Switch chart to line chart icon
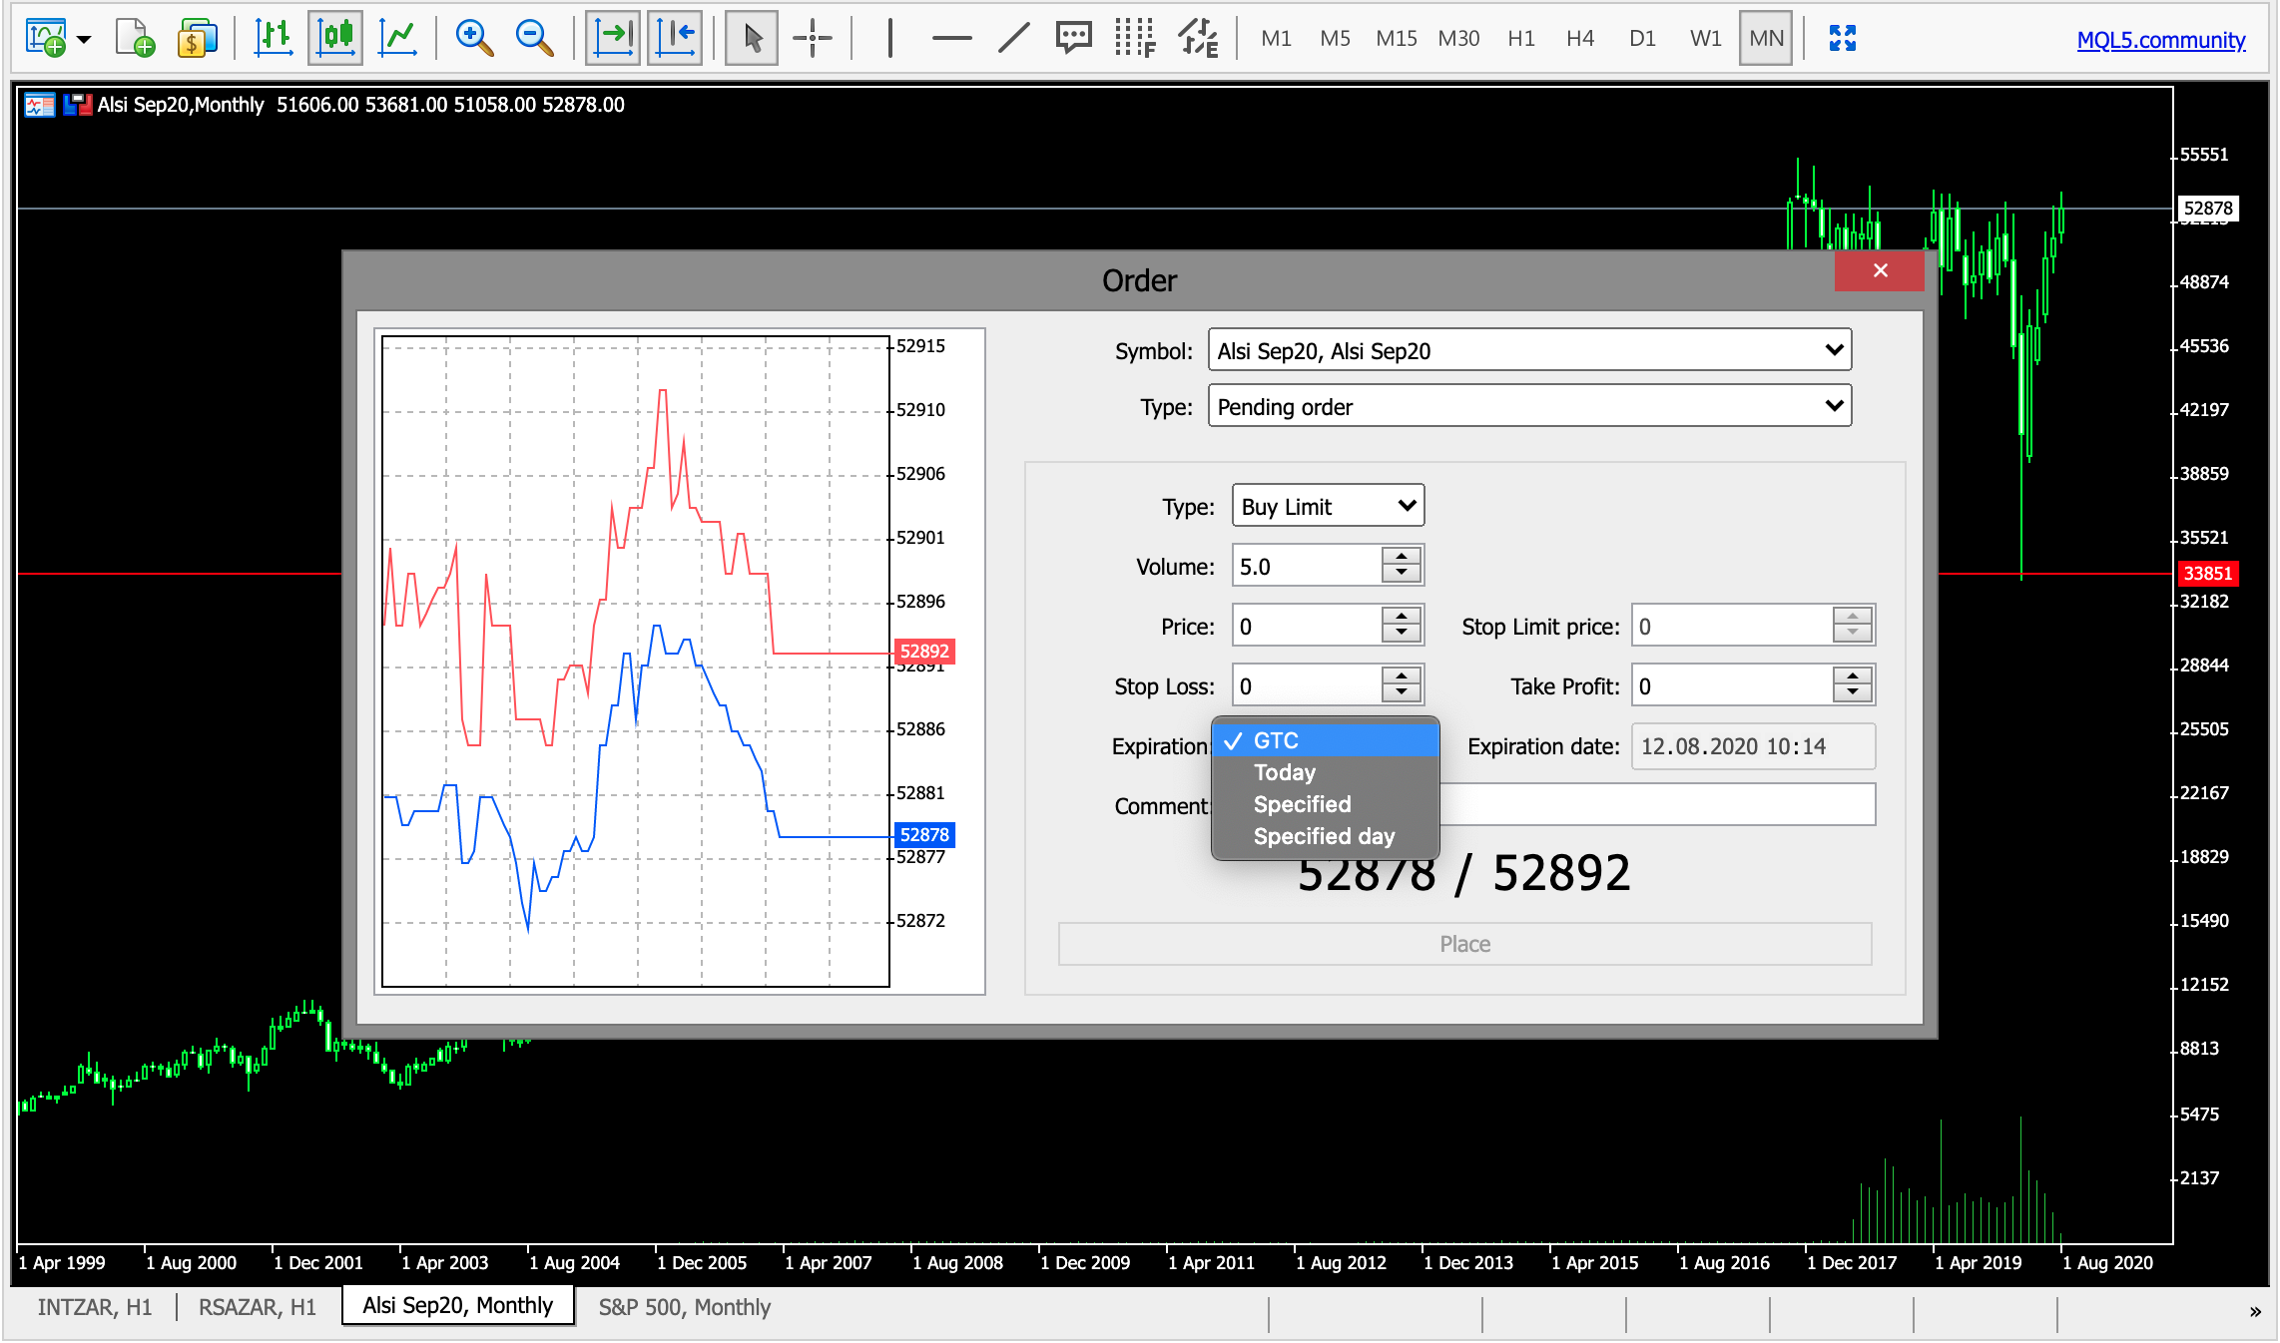Screen dimensions: 2280x1343 397,39
